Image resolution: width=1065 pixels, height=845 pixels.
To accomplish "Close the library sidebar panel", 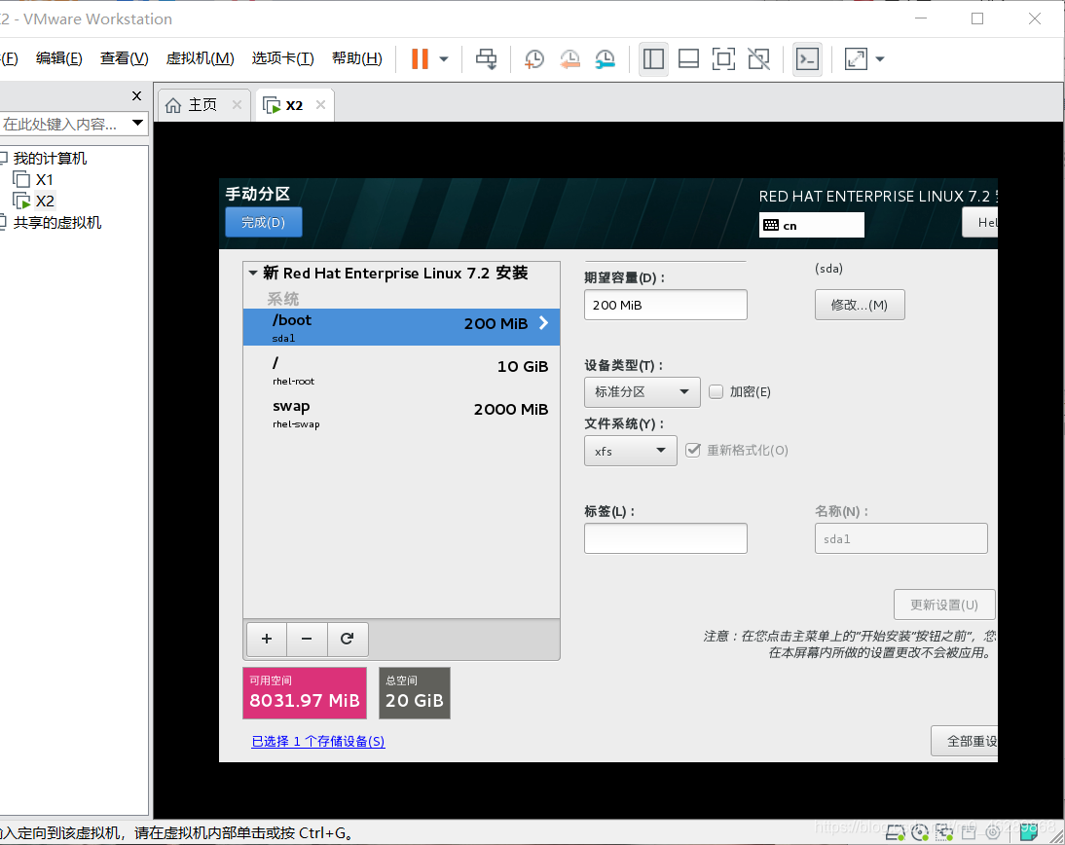I will (x=136, y=95).
